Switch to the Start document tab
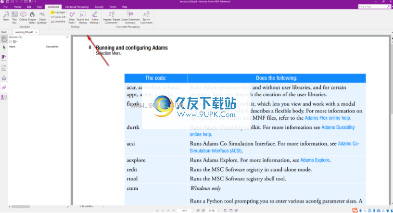 (3, 32)
